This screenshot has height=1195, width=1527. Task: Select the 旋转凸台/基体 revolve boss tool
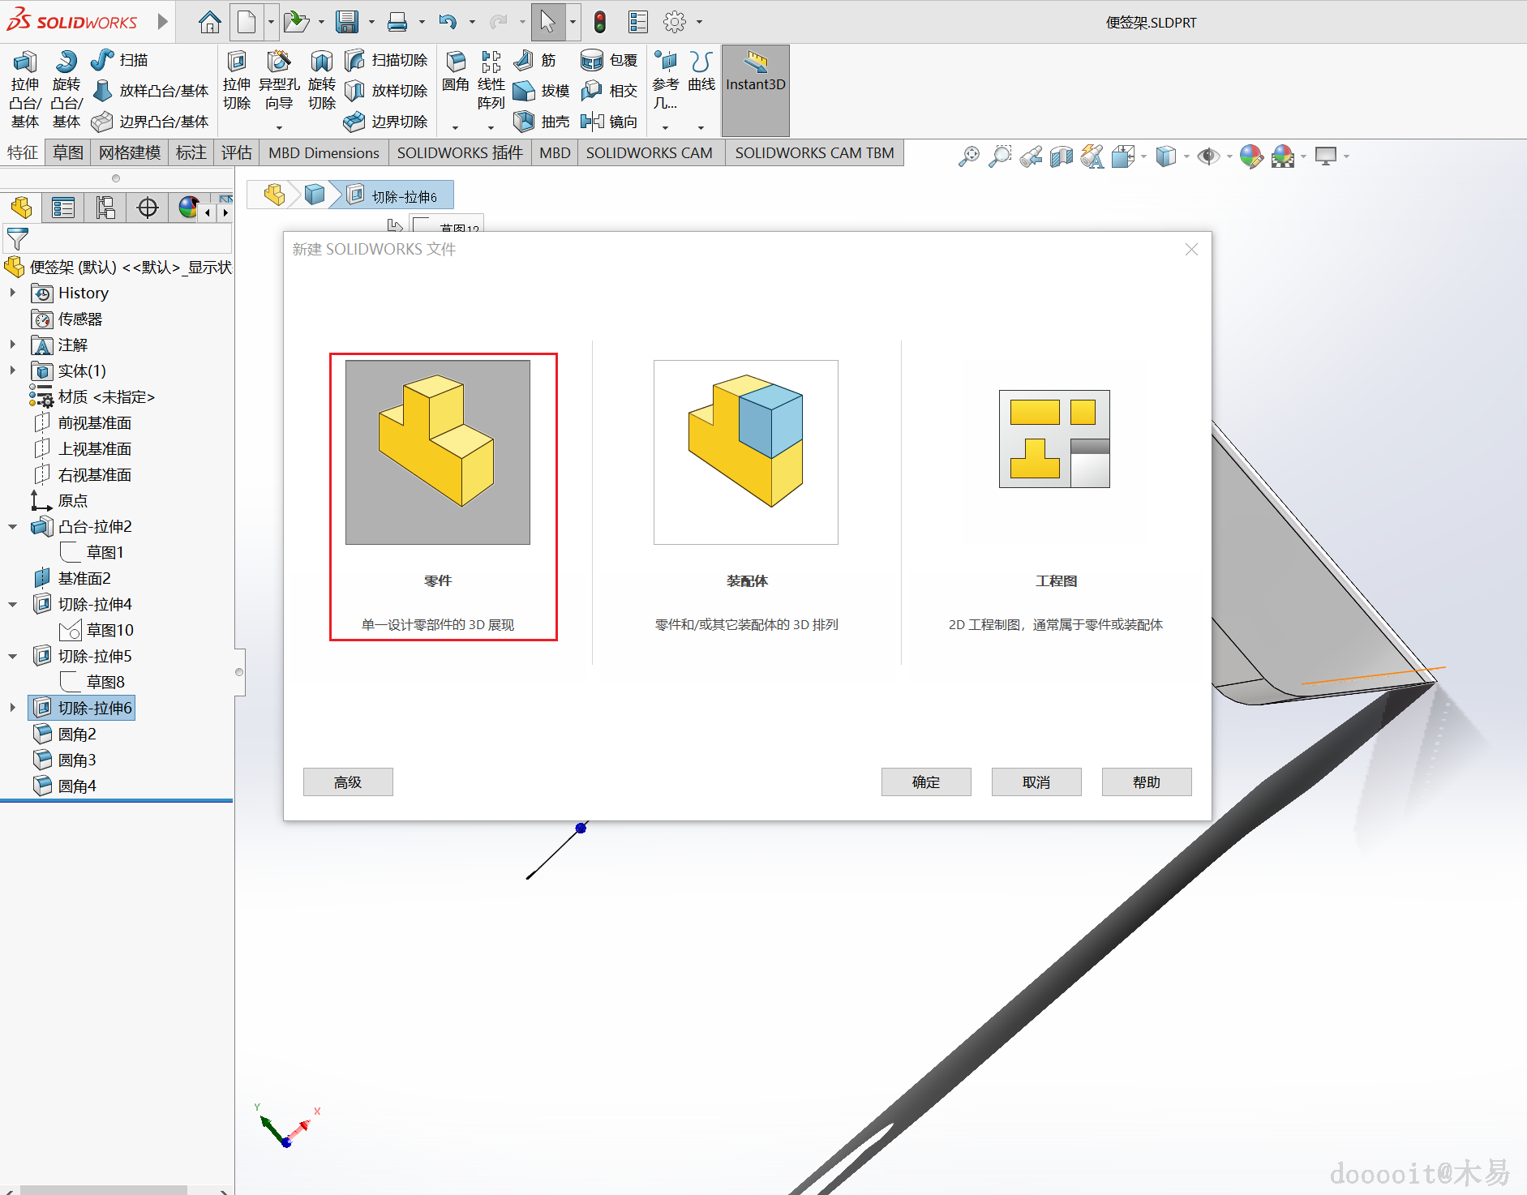point(66,89)
